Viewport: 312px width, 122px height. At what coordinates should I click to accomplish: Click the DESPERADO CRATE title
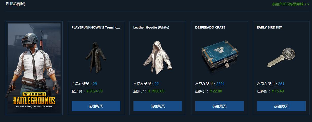pyautogui.click(x=210, y=27)
